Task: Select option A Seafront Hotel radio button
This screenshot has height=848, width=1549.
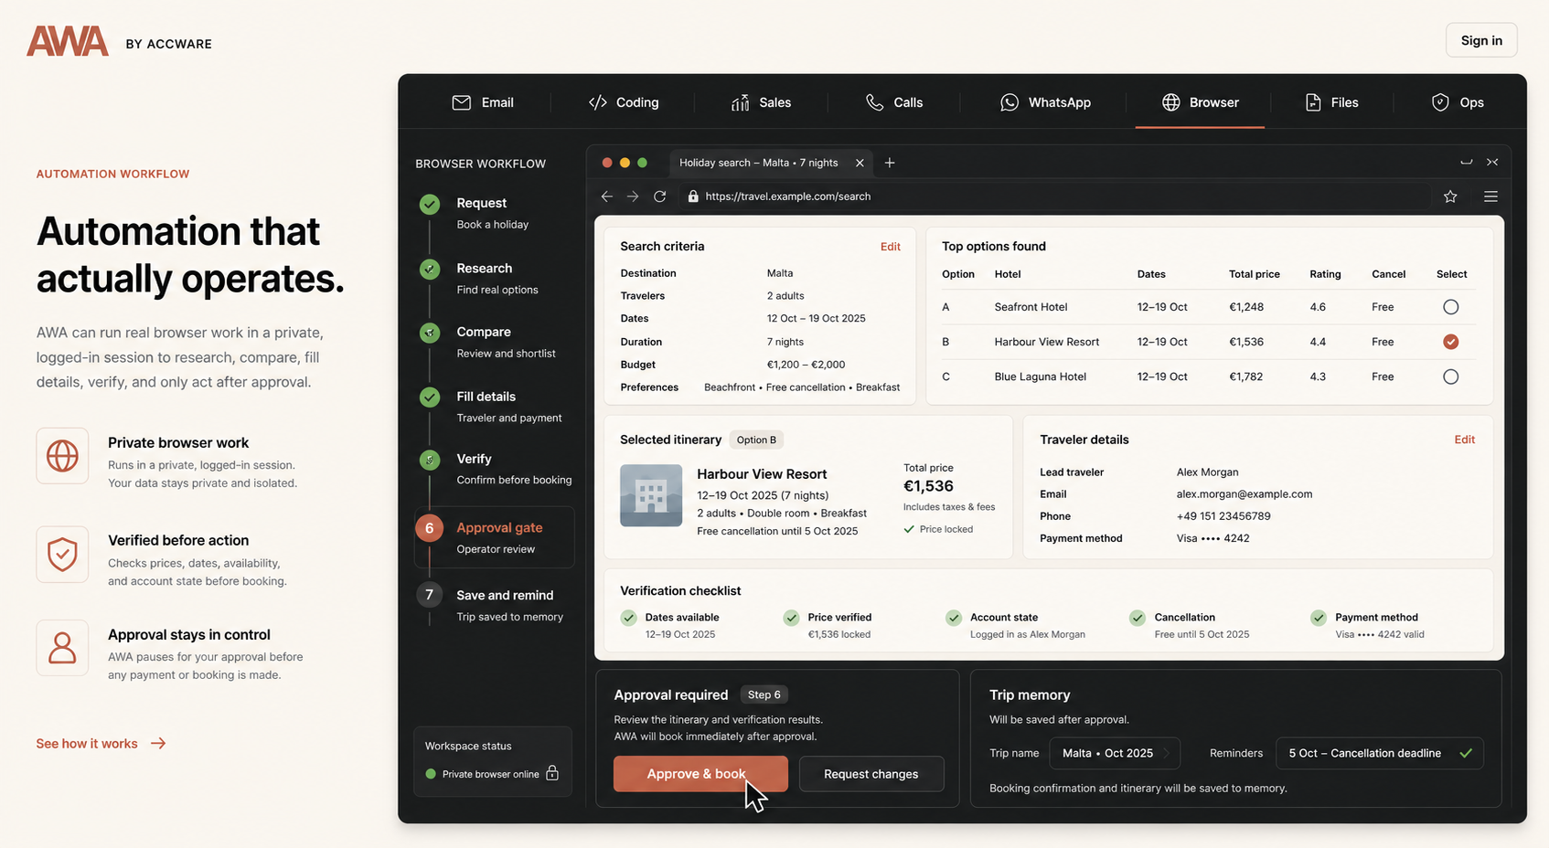Action: click(x=1450, y=307)
